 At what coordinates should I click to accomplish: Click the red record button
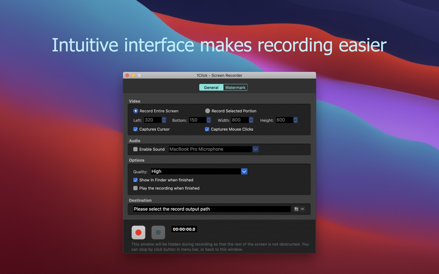[138, 232]
